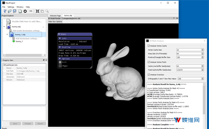
Task: Collapse the Profiler section in Stats
Action: (x=60, y=47)
